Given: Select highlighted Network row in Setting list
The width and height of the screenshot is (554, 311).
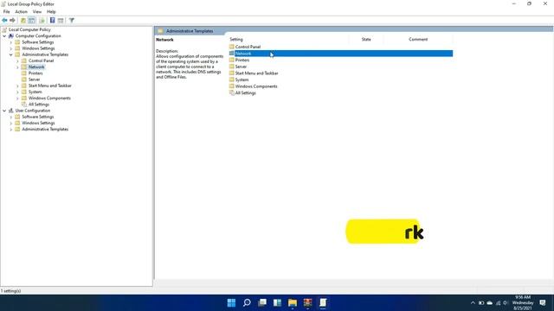Looking at the screenshot, I should pos(341,54).
